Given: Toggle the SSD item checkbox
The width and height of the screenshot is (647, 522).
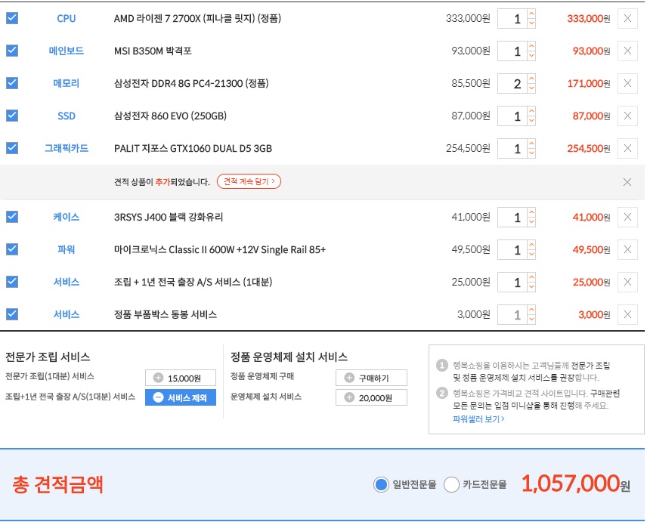Looking at the screenshot, I should point(12,116).
